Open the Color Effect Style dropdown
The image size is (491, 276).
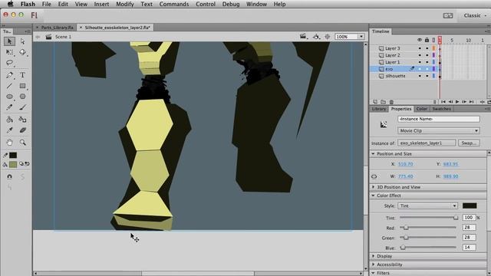pos(428,206)
